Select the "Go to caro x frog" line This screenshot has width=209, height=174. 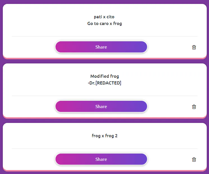[105, 24]
